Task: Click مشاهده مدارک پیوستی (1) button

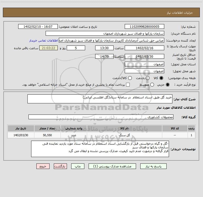Action: click(112, 166)
